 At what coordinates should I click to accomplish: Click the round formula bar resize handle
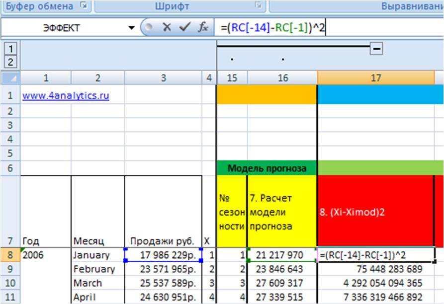tap(148, 27)
